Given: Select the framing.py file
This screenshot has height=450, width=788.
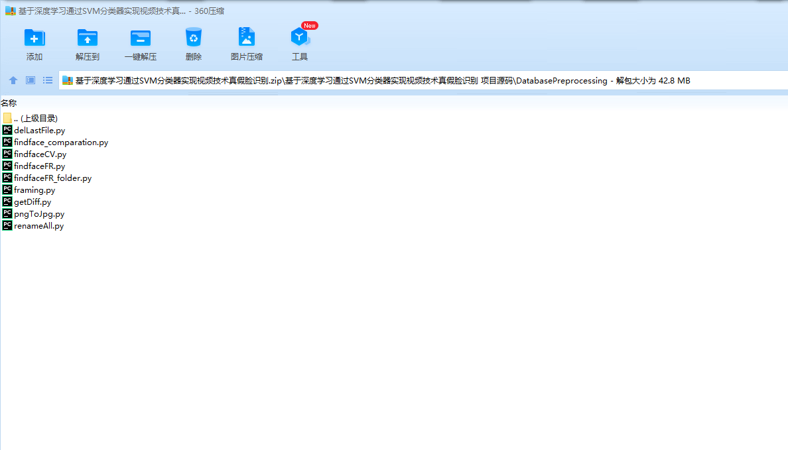Looking at the screenshot, I should (34, 190).
